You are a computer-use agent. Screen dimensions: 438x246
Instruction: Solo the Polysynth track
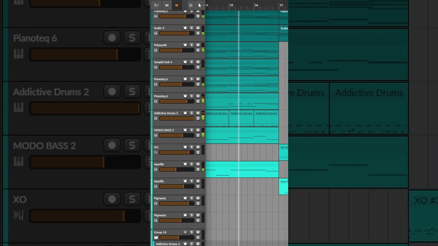point(192,45)
